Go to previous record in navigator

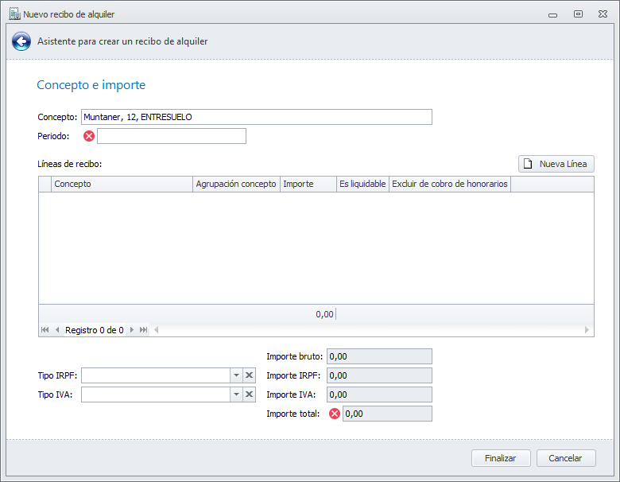(x=57, y=329)
